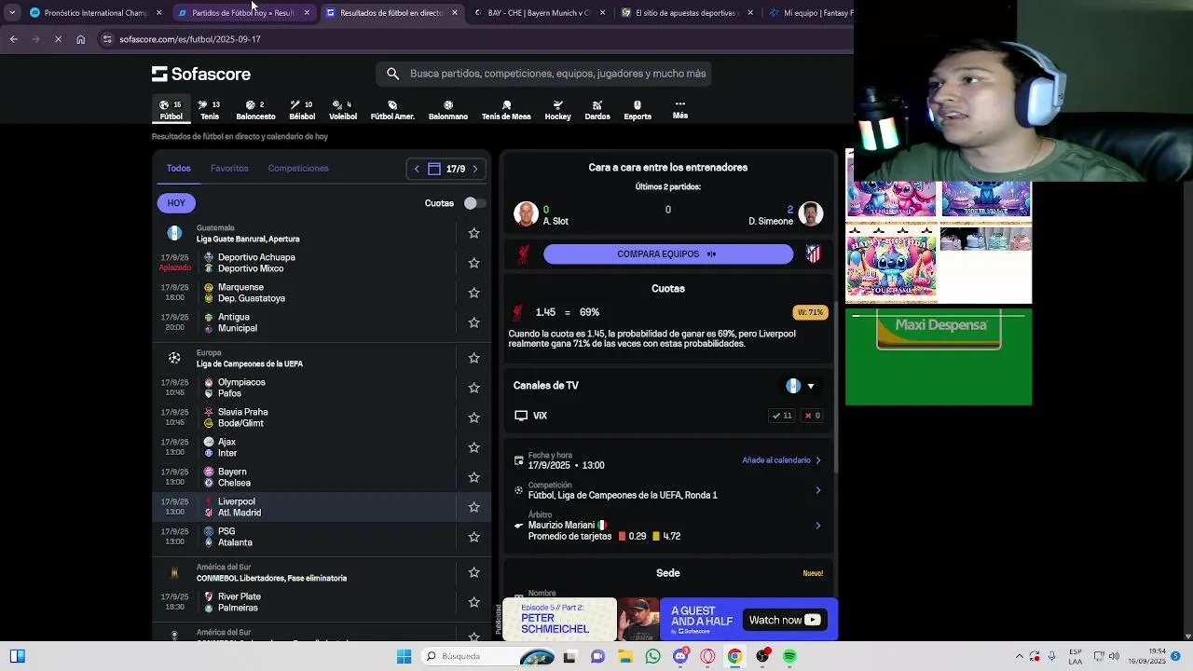Open the Baloncesto sport category
The image size is (1193, 671).
coord(255,110)
